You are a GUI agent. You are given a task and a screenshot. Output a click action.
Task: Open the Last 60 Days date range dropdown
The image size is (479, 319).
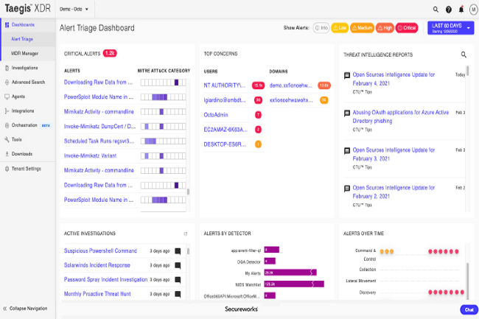pyautogui.click(x=450, y=28)
